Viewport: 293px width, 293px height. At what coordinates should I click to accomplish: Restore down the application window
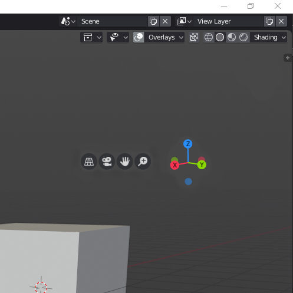251,6
